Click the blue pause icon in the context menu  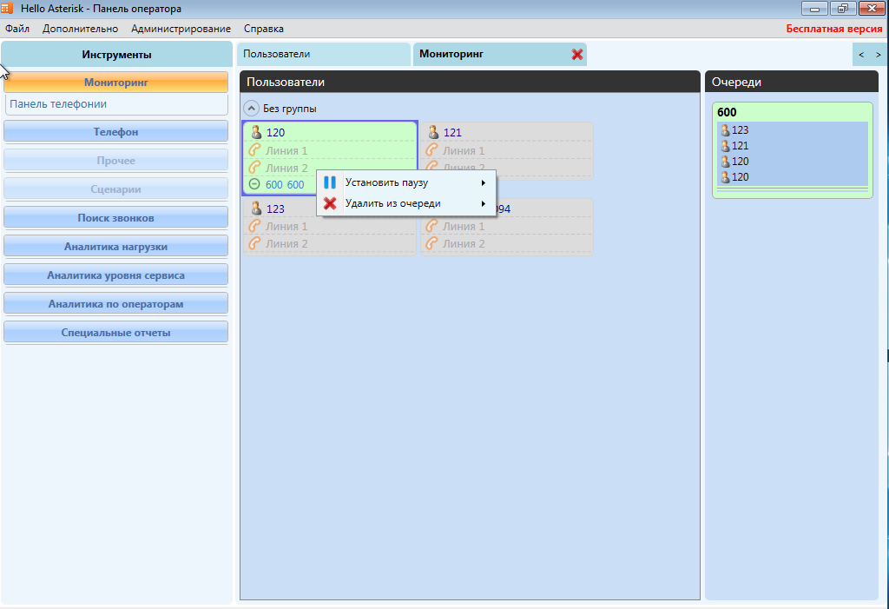click(x=330, y=182)
